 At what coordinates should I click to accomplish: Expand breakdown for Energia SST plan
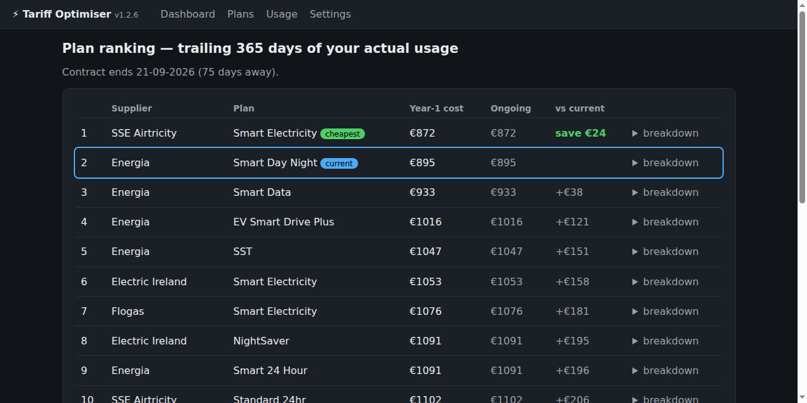665,251
